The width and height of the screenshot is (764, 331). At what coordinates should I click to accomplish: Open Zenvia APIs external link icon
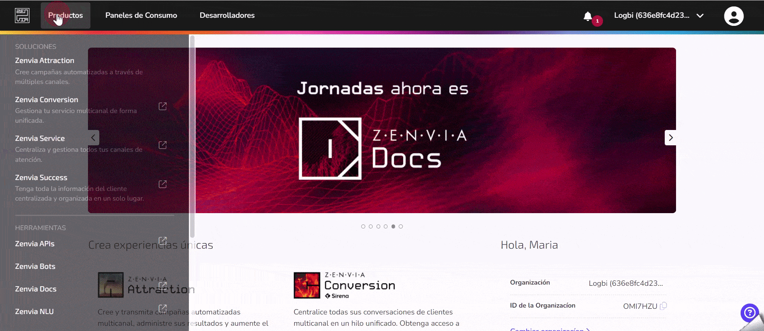coord(163,241)
